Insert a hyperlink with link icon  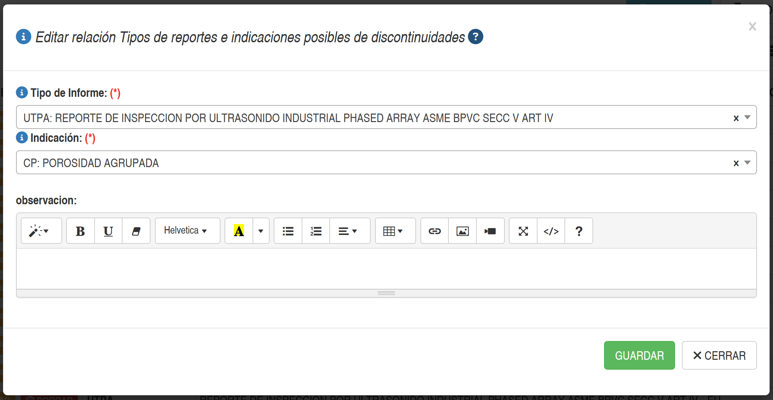click(x=434, y=231)
